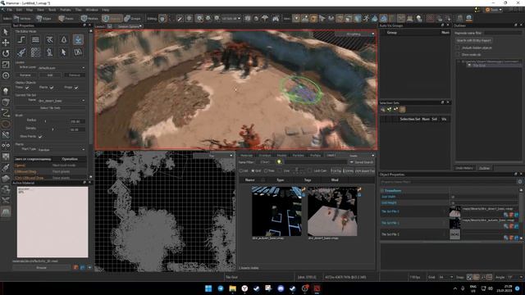The image size is (525, 295).
Task: Select the List view radio button
Action: coord(240,170)
